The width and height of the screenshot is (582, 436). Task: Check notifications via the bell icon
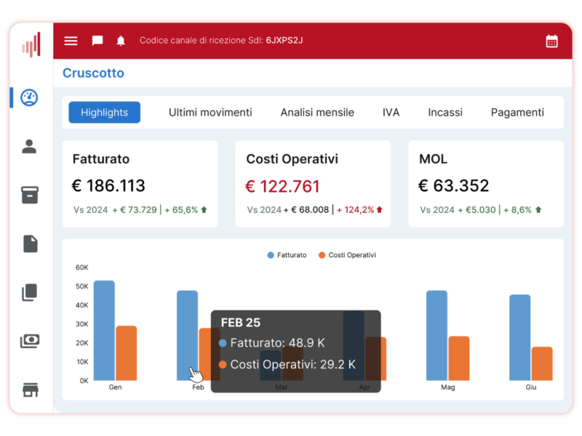(121, 41)
